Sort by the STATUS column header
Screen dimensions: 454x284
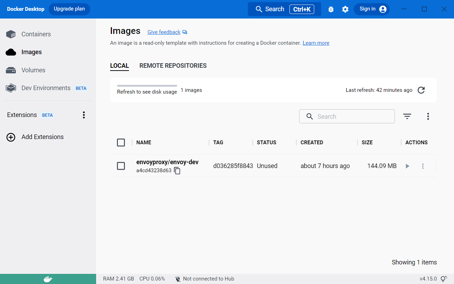click(266, 143)
